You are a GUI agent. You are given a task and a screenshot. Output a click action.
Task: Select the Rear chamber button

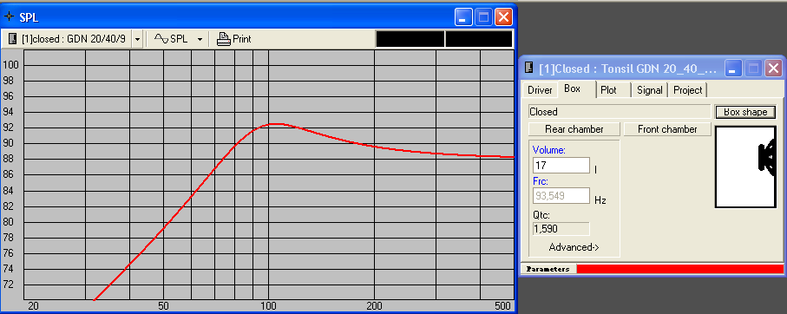click(574, 129)
